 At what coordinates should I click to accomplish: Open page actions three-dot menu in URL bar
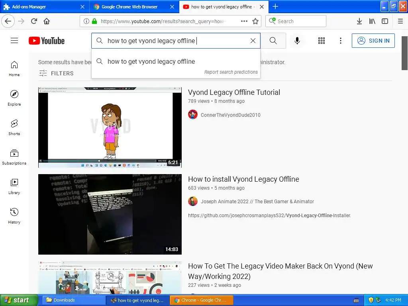click(x=244, y=21)
